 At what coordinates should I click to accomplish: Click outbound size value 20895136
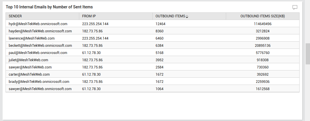263,45
